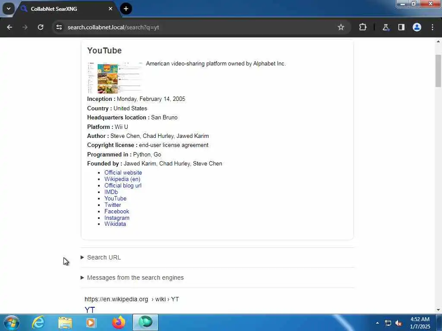Image resolution: width=442 pixels, height=331 pixels.
Task: Click the browser forward arrow
Action: pos(25,27)
